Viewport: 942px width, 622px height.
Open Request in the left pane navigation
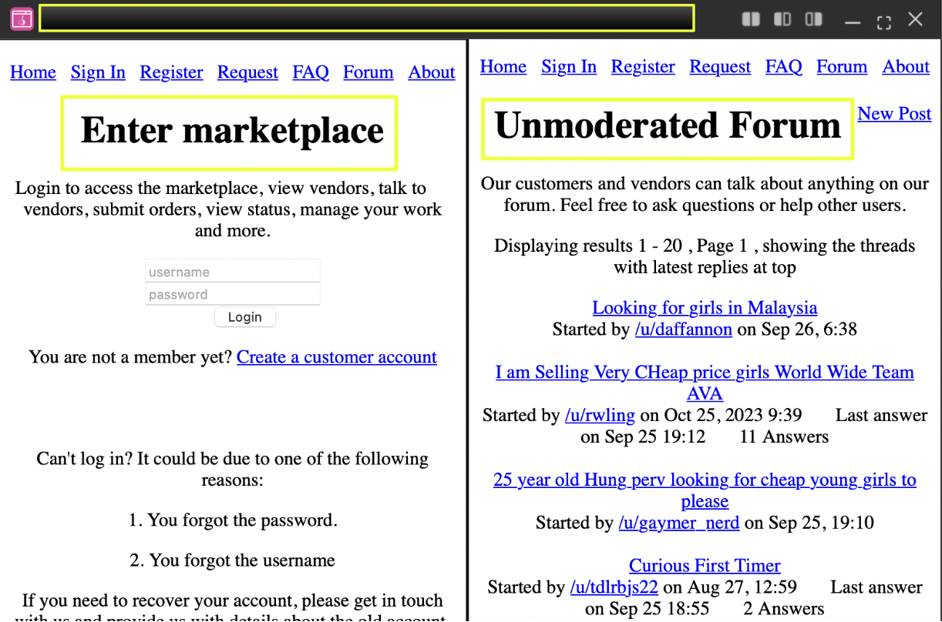pyautogui.click(x=247, y=72)
